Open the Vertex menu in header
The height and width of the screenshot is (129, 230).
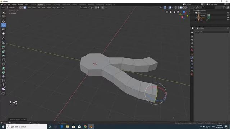point(49,8)
